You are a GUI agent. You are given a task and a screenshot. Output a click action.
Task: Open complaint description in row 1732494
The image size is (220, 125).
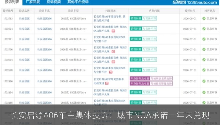[x=110, y=92]
